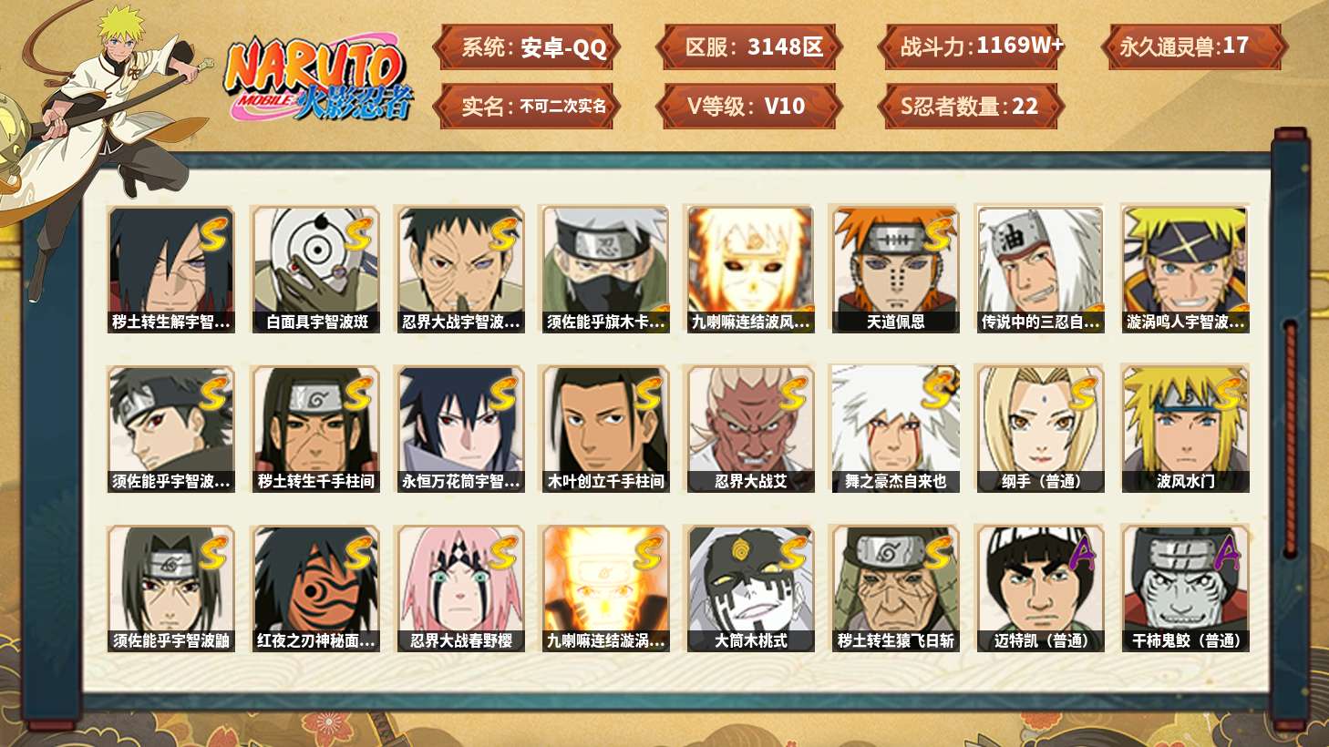Click the 战斗力 1169W+ banner

point(972,47)
